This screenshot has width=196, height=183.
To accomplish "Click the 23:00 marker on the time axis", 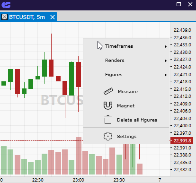I will [x=79, y=180].
